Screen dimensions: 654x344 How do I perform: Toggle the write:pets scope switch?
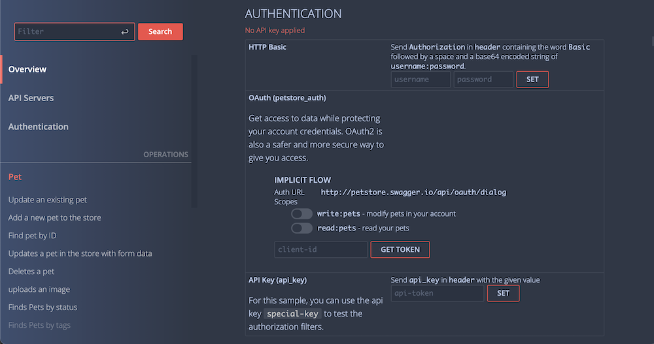pyautogui.click(x=302, y=213)
